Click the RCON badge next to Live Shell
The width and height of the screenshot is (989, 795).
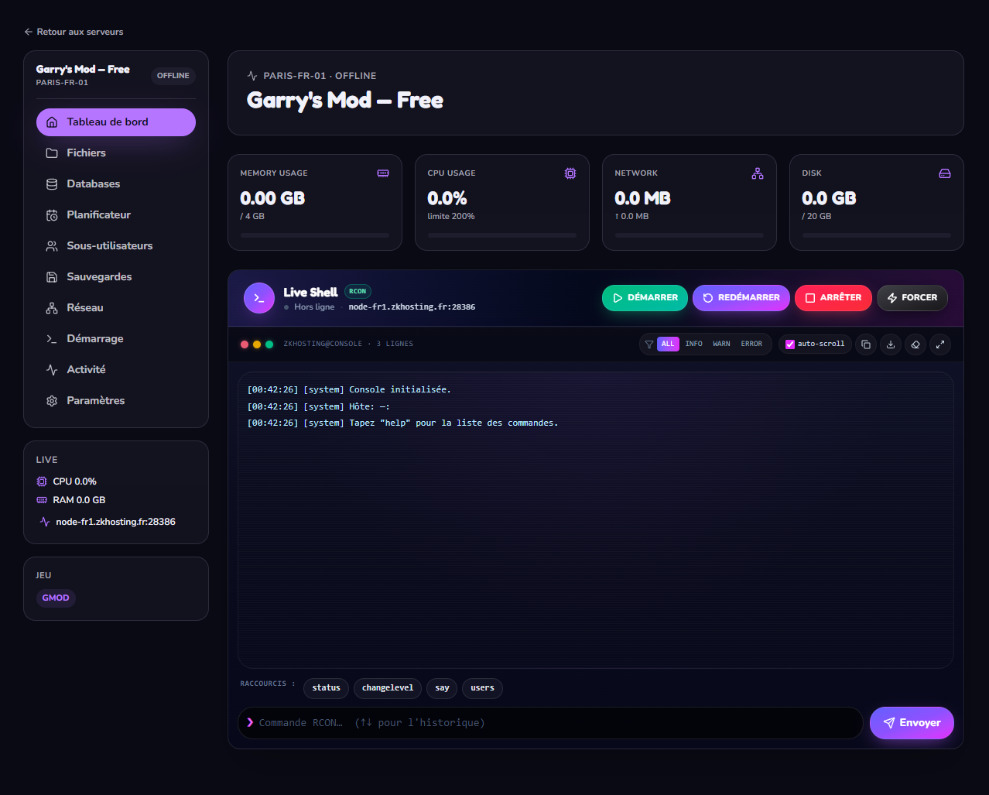click(x=358, y=292)
